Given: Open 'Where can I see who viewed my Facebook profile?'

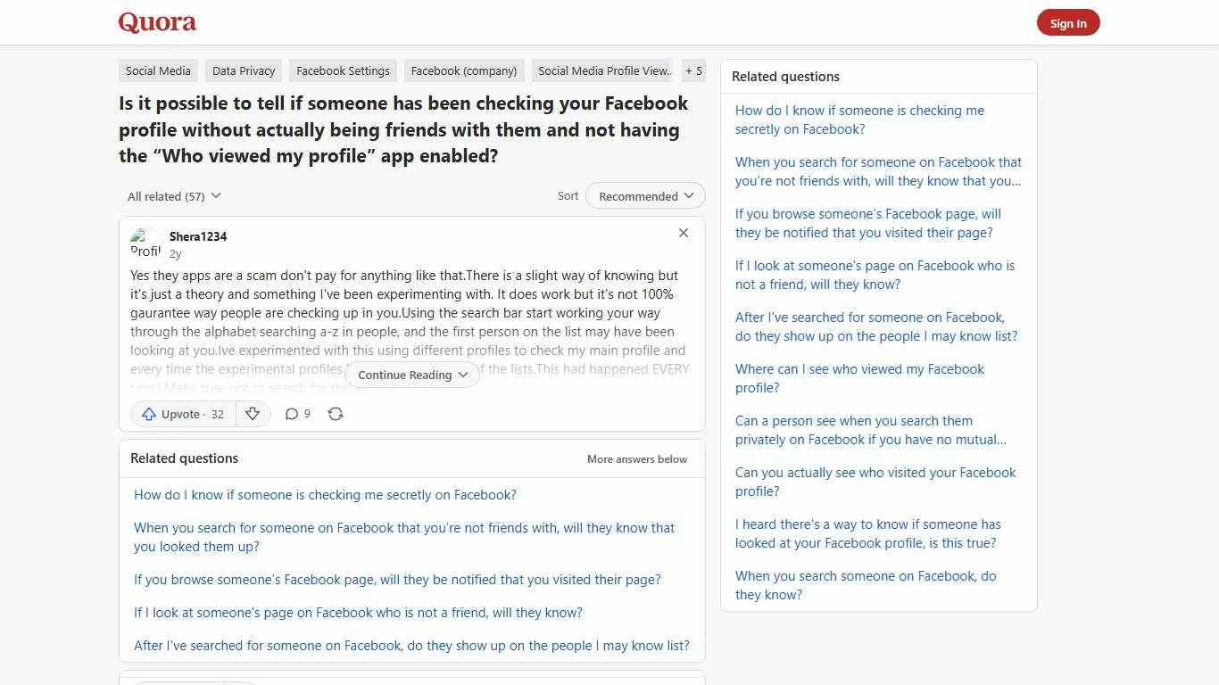Looking at the screenshot, I should 858,378.
